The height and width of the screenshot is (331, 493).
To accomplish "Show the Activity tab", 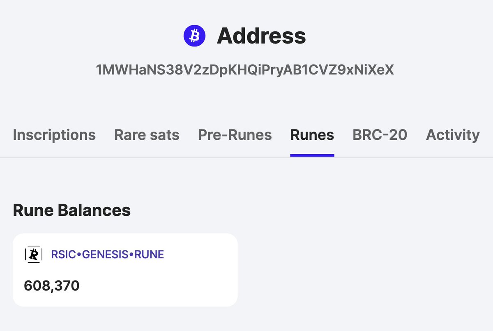I will (x=453, y=135).
